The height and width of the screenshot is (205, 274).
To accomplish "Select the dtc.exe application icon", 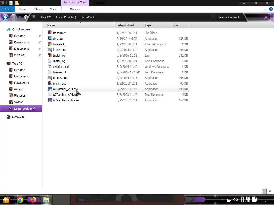I will pos(50,38).
